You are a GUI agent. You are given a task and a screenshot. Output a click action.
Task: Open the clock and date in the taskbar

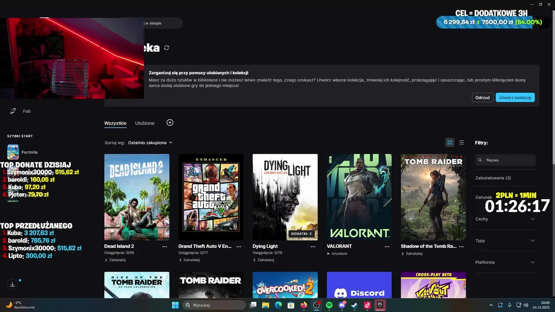[542, 305]
